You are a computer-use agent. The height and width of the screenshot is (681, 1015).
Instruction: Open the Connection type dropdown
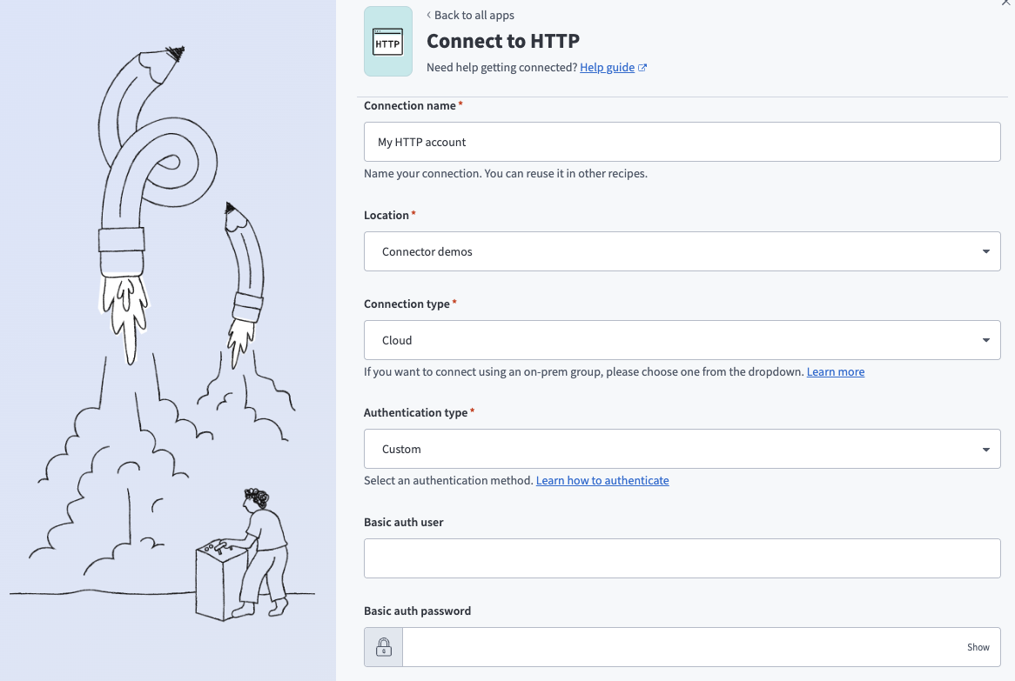click(682, 340)
